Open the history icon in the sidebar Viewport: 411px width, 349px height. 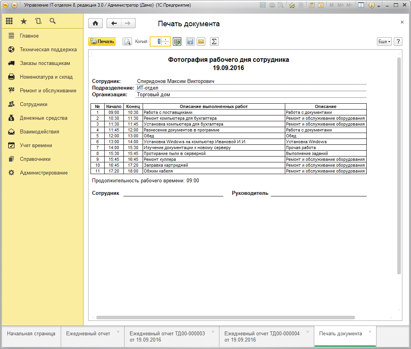38,21
